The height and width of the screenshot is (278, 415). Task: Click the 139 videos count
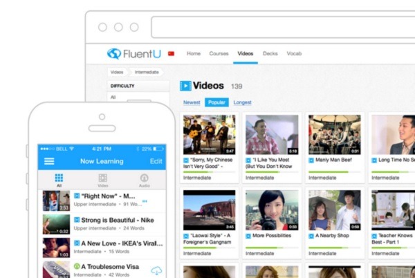coord(237,86)
